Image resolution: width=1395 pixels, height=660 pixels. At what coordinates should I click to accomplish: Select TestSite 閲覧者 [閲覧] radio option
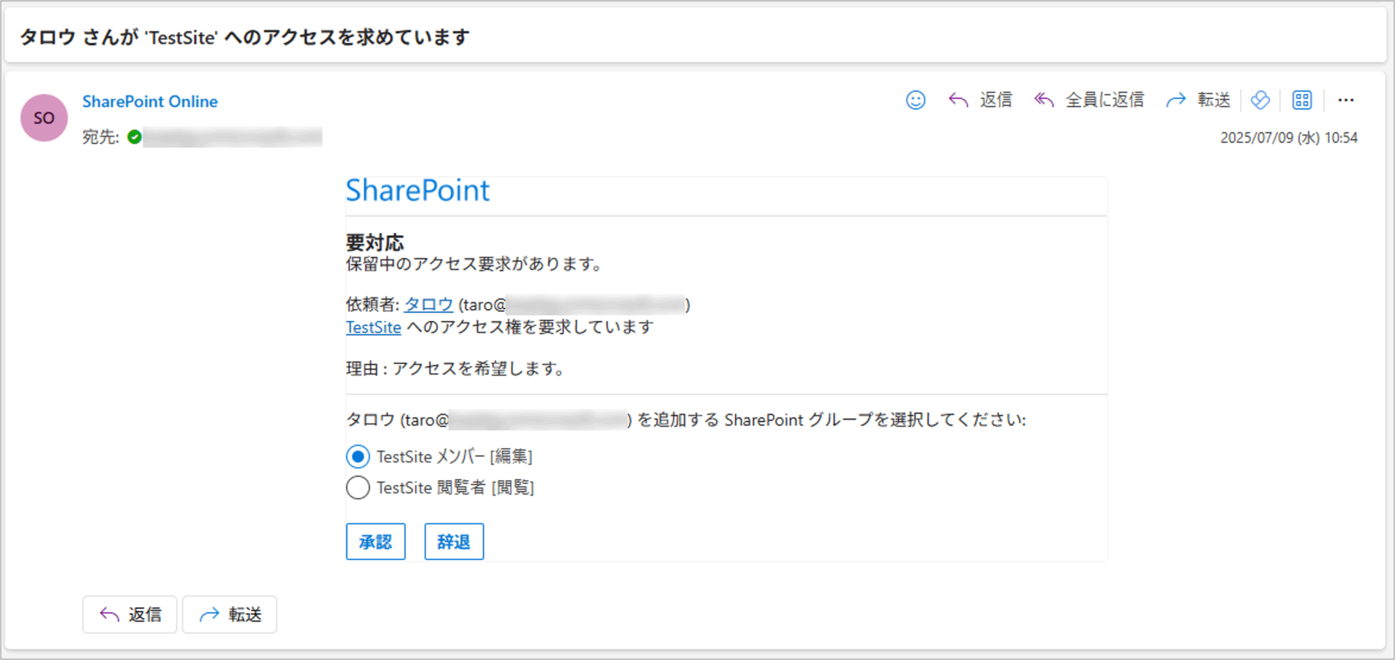coord(358,487)
